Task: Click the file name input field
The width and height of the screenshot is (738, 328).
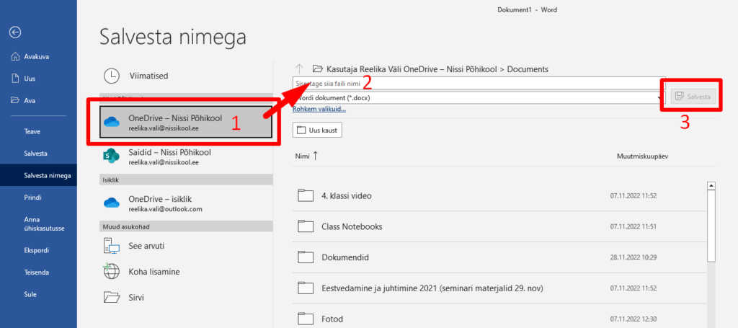Action: [x=479, y=84]
